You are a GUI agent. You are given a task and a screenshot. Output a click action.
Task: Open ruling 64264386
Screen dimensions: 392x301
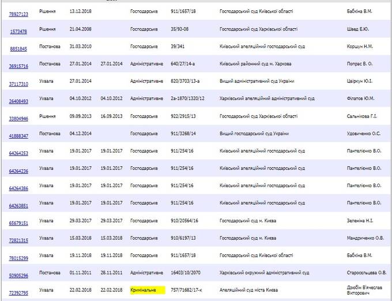18,188
